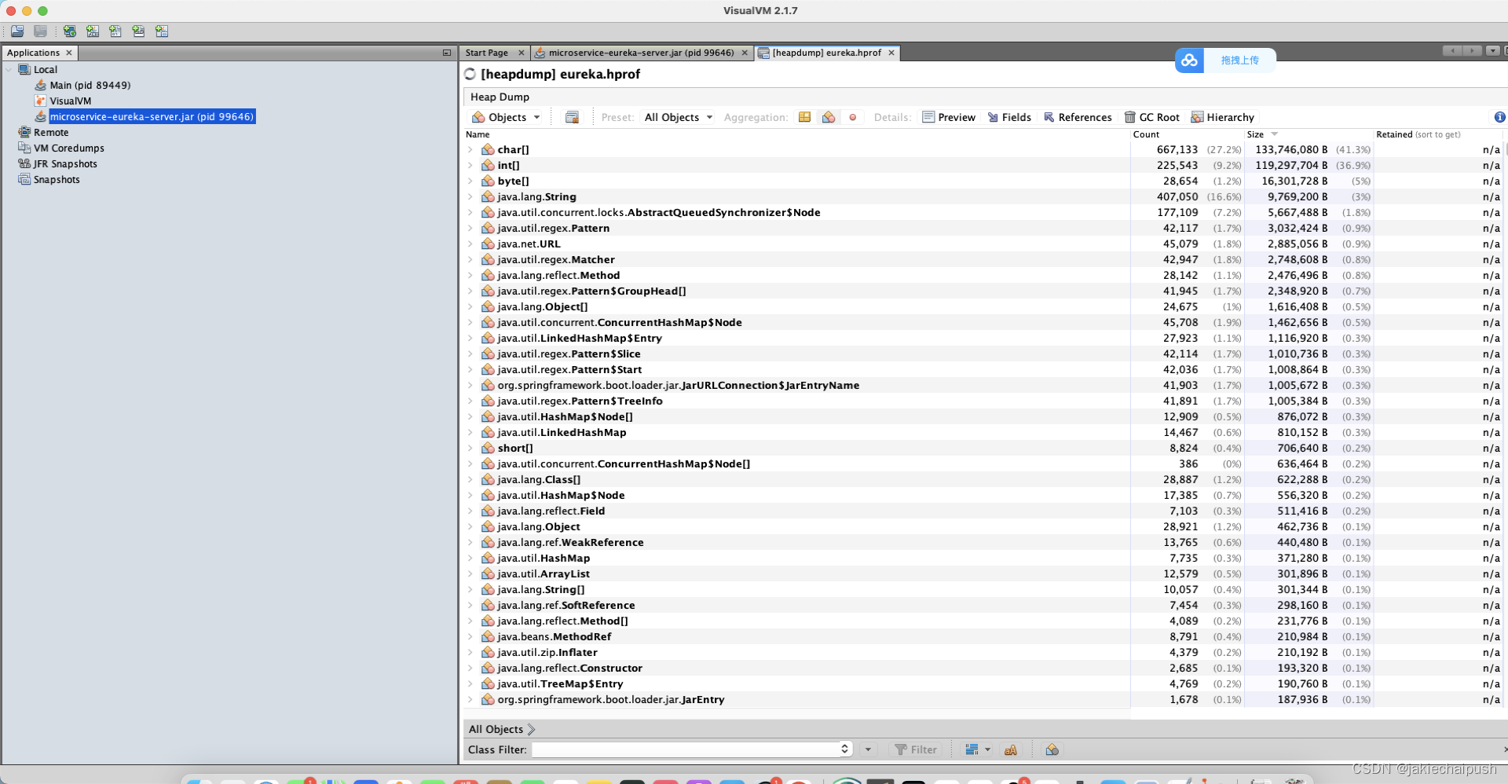Sort by Retained column header
This screenshot has height=784, width=1508.
point(1439,134)
